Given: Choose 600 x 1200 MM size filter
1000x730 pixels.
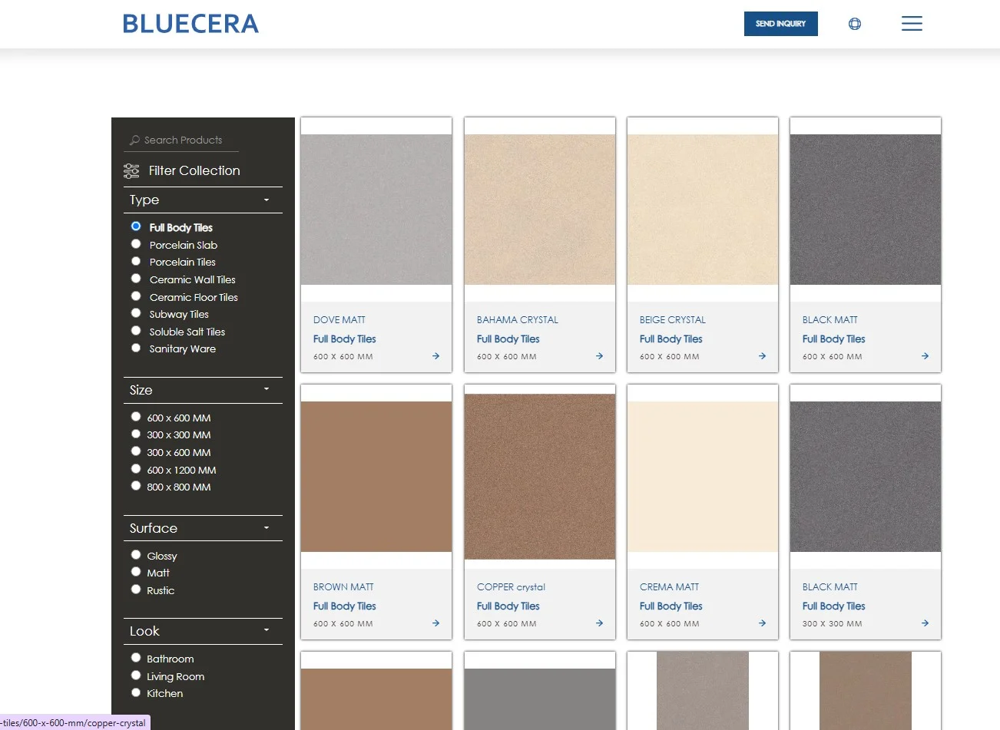Looking at the screenshot, I should [x=136, y=469].
